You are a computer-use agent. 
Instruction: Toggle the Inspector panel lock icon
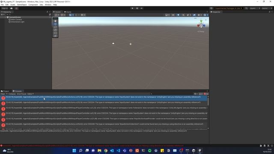pyautogui.click(x=269, y=12)
